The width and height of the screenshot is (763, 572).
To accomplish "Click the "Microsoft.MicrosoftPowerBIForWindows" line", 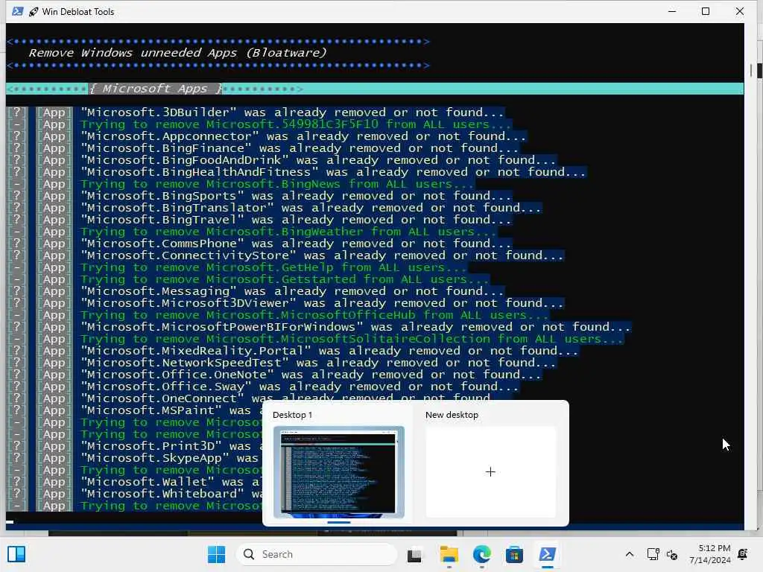I will pyautogui.click(x=355, y=327).
